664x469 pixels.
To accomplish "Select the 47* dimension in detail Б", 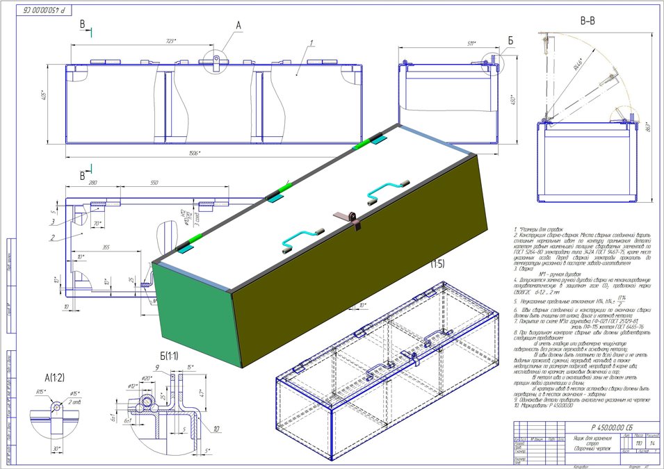I will click(202, 393).
